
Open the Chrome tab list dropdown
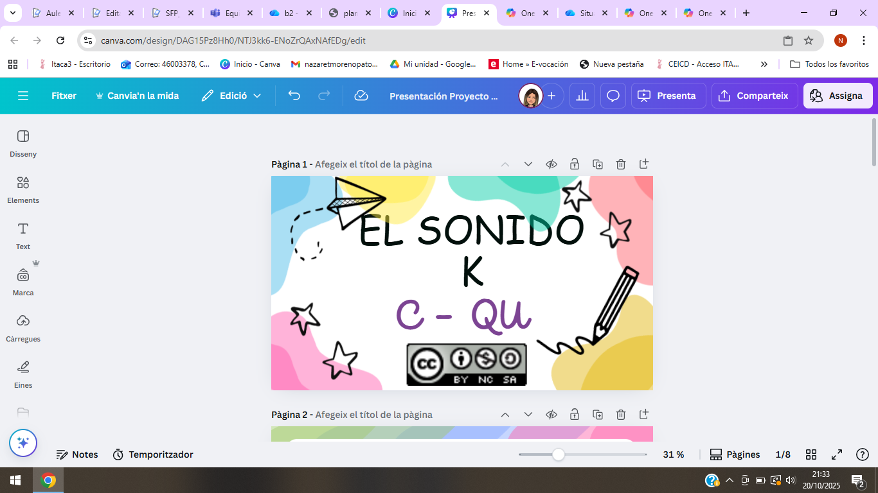click(x=13, y=13)
